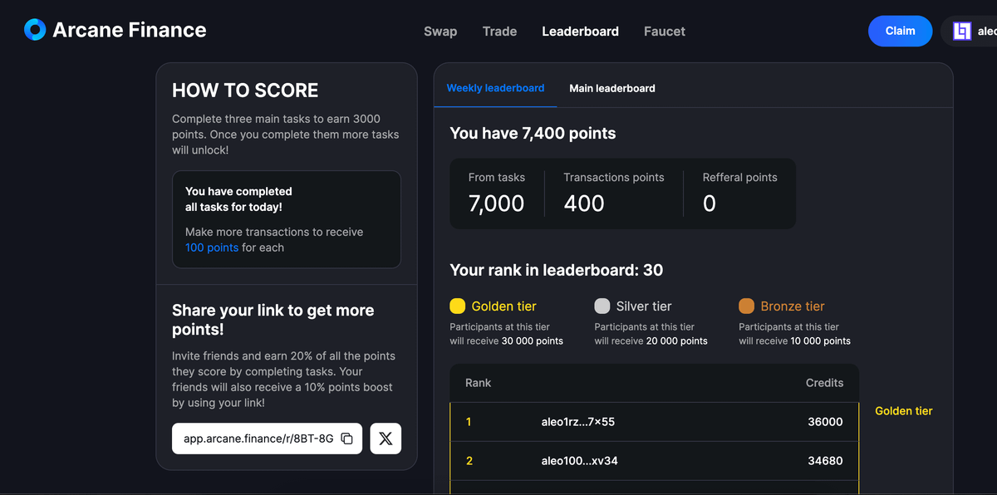Click the 'will receive 20 000 points' text

[651, 341]
